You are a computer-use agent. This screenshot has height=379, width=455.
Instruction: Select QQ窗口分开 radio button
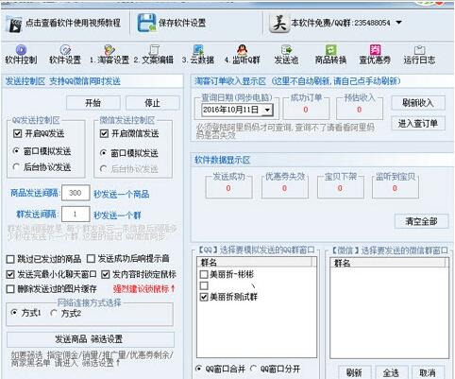click(x=254, y=369)
